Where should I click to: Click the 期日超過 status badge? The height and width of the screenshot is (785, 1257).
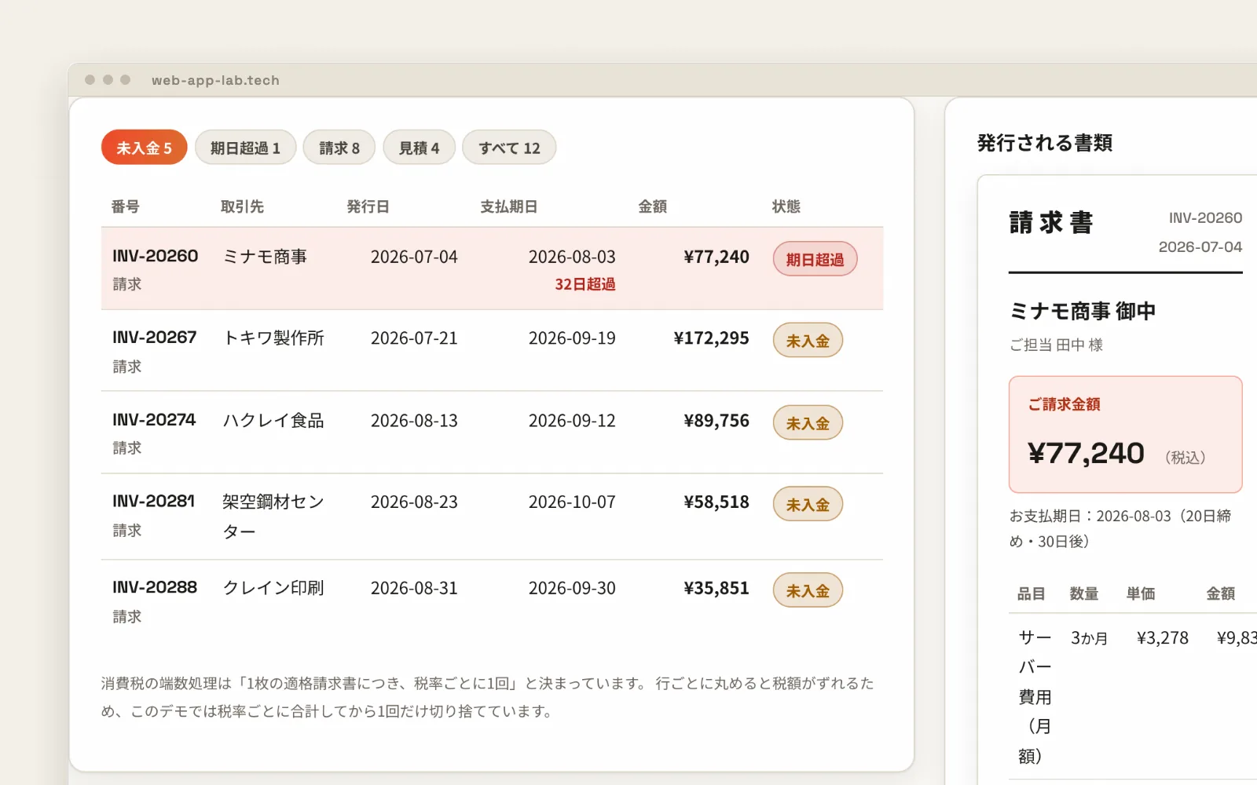[x=815, y=259]
